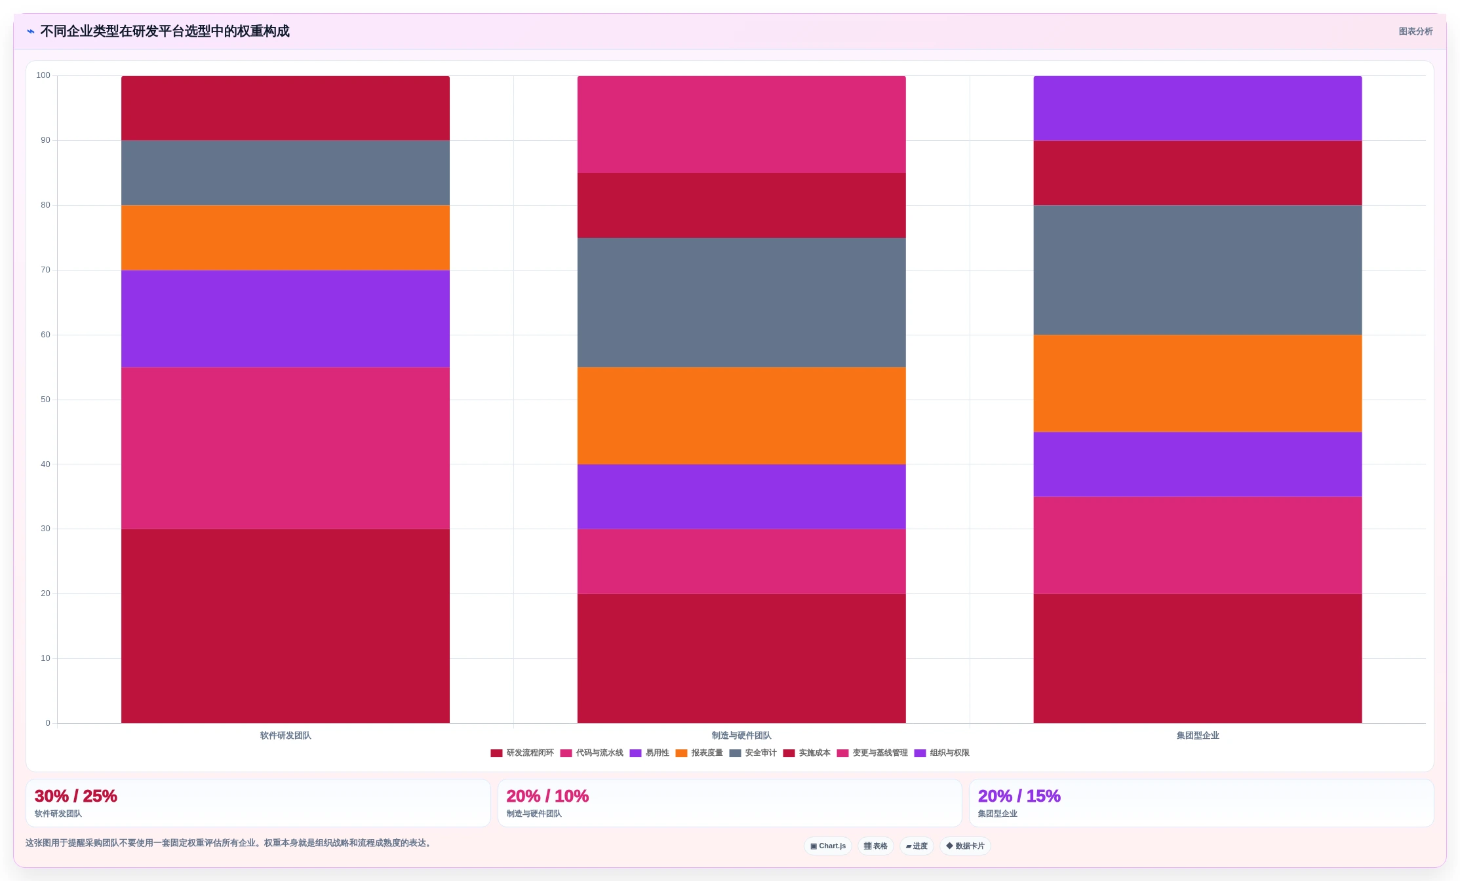The height and width of the screenshot is (881, 1460).
Task: Click the 图表分析 label in the header
Action: 1415,31
